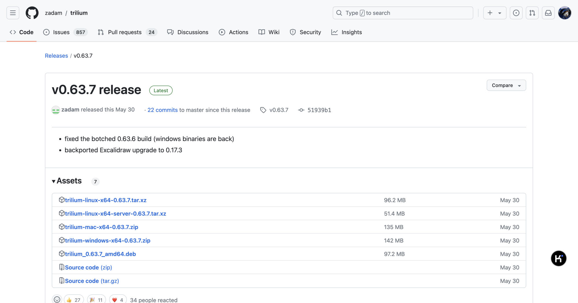578x303 pixels.
Task: Toggle the party popper reaction (11)
Action: point(97,300)
